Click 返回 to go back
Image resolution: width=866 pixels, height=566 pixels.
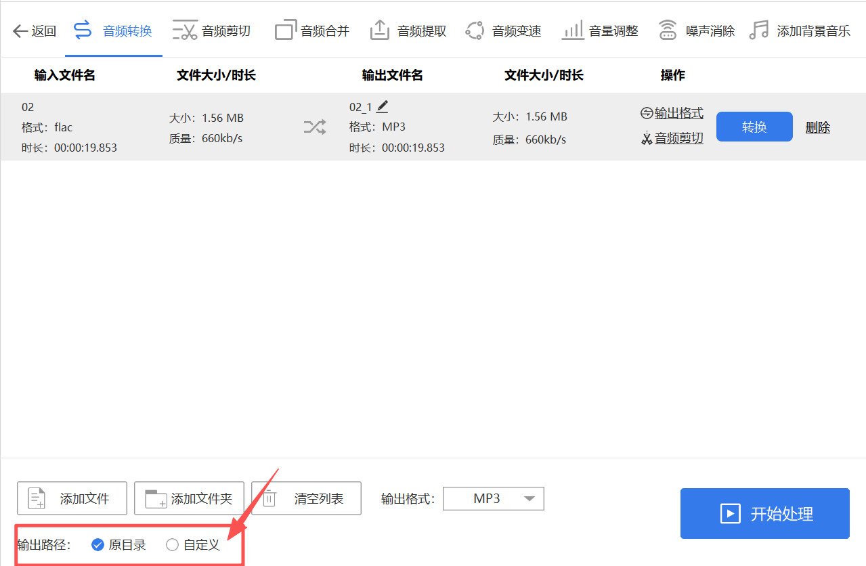(34, 29)
